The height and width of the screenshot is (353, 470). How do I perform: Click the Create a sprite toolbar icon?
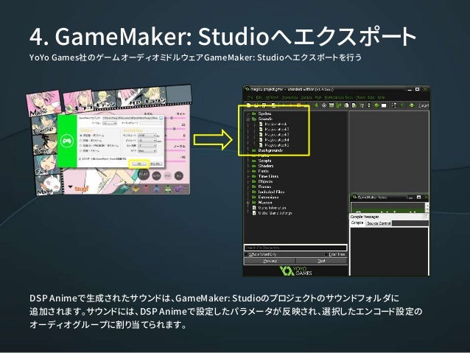[x=317, y=105]
